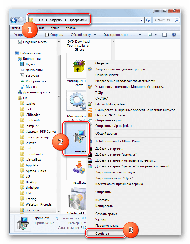This screenshot has height=244, width=190.
Task: Select the AntiDupl.NET exe file icon
Action: click(79, 66)
